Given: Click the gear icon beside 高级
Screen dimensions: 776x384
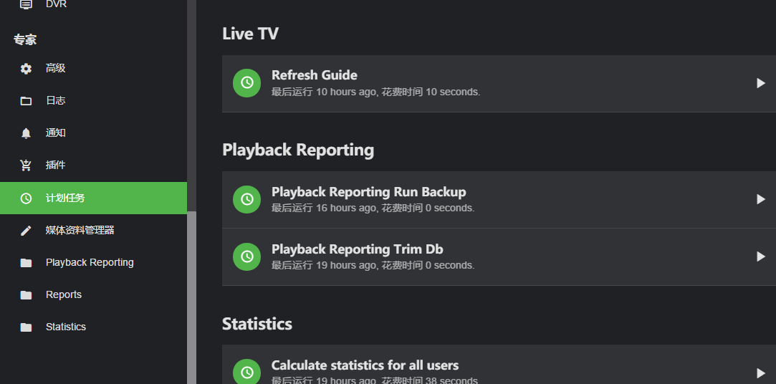Looking at the screenshot, I should [27, 69].
